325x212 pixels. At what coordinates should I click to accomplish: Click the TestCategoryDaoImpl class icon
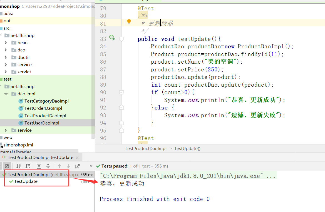coord(21,101)
